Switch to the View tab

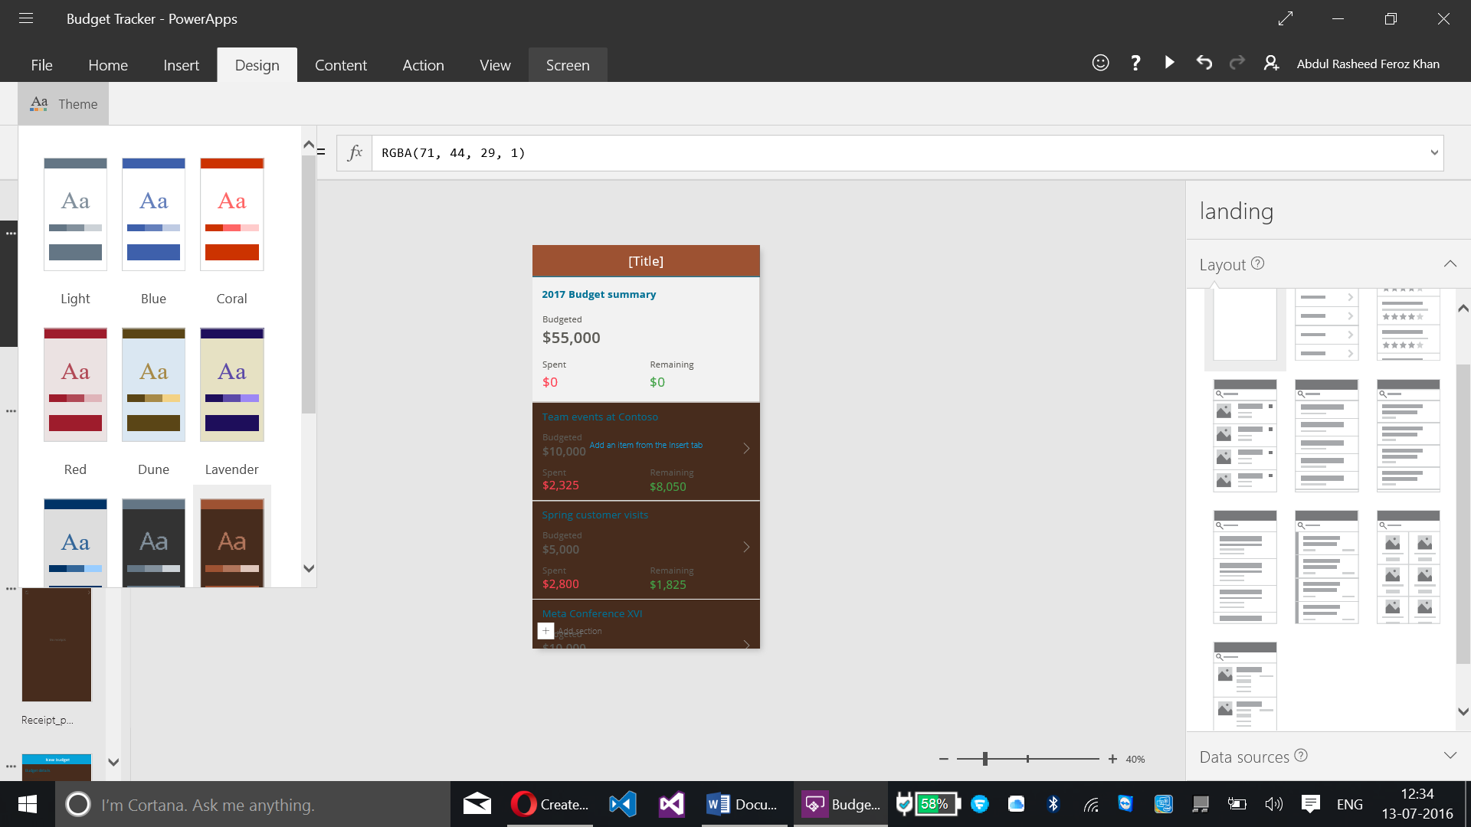pyautogui.click(x=495, y=65)
